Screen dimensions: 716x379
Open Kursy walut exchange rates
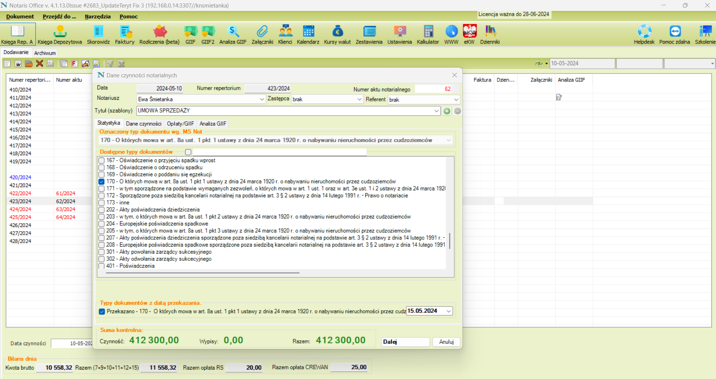point(338,34)
